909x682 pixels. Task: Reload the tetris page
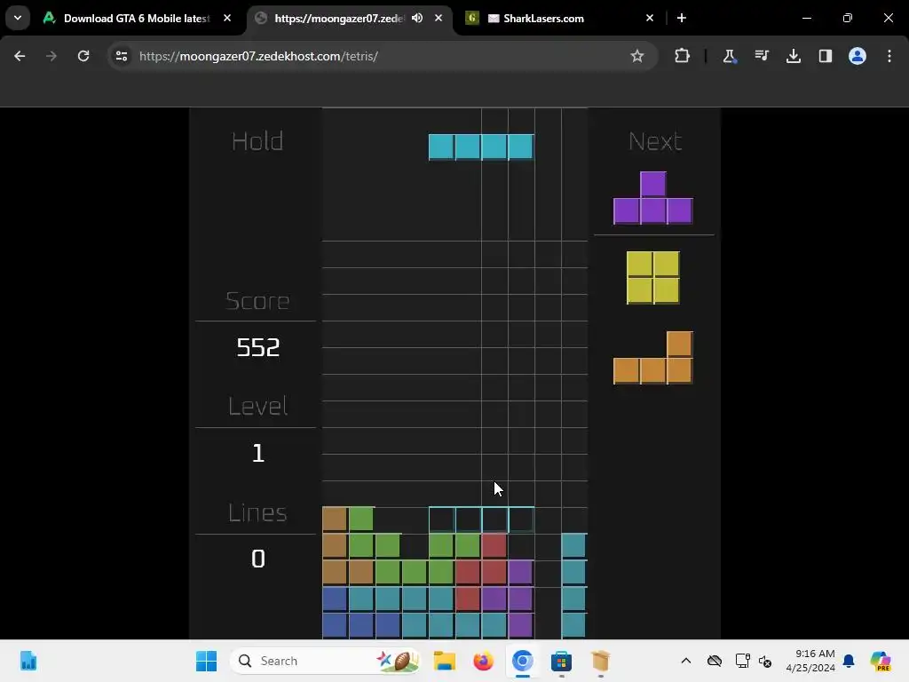coord(83,56)
